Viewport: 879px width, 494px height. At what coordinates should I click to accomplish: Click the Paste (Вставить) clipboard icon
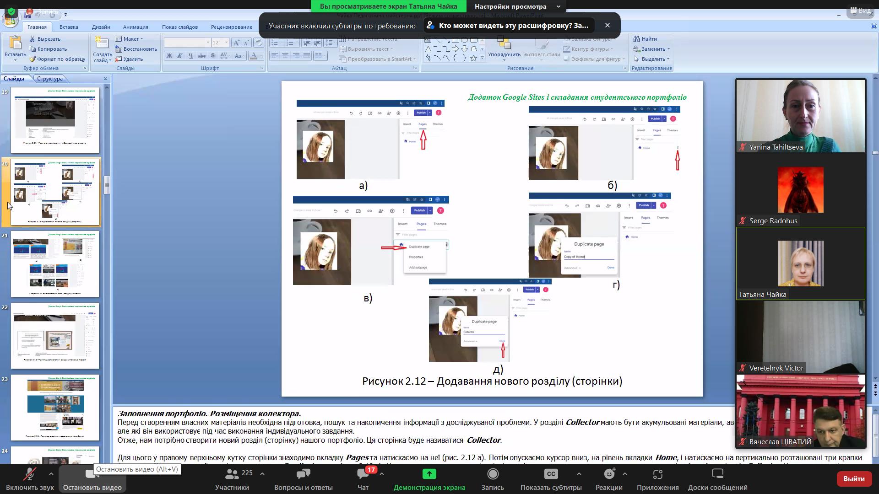[15, 43]
